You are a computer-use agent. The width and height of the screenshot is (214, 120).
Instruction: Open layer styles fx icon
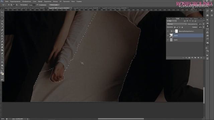pos(186,58)
